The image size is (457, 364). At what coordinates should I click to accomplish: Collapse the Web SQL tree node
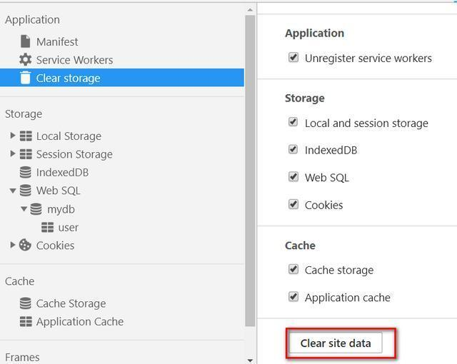click(13, 191)
